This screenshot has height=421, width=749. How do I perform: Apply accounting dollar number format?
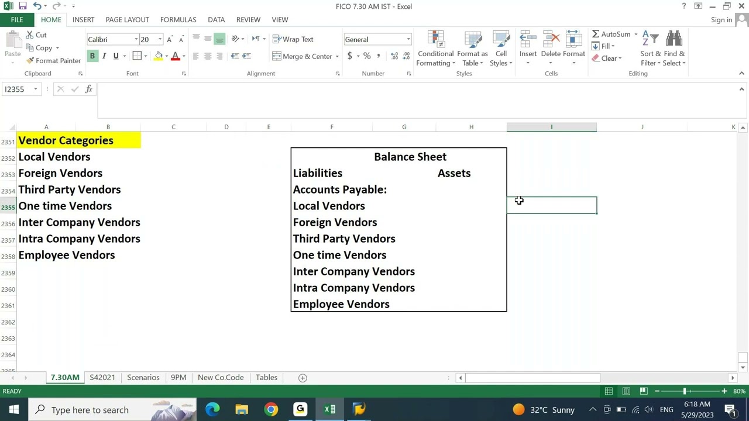pos(350,56)
